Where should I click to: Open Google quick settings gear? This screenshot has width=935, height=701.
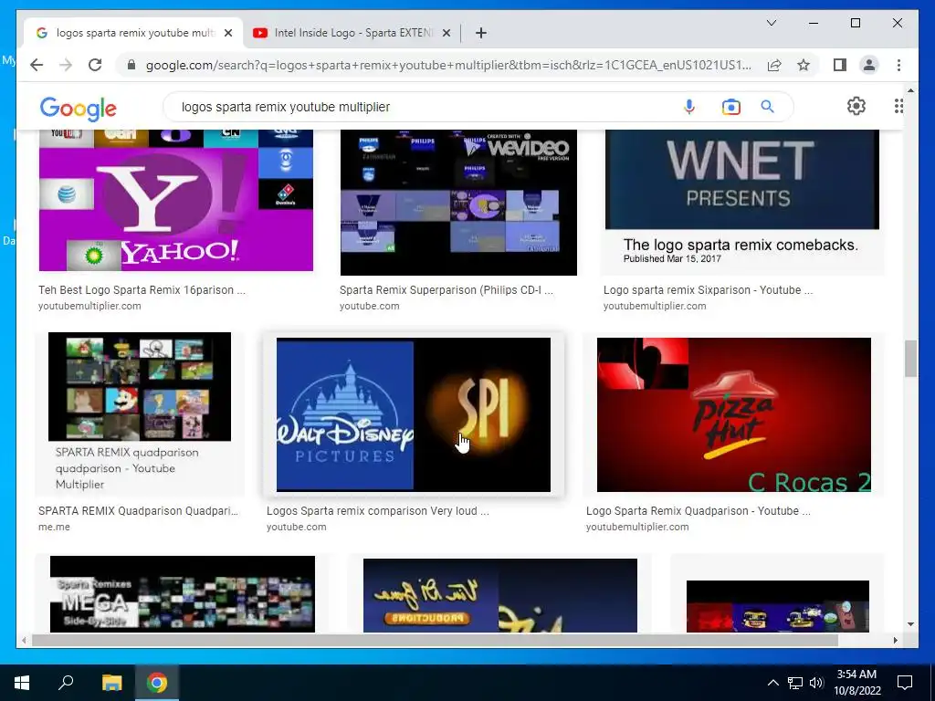(x=856, y=106)
